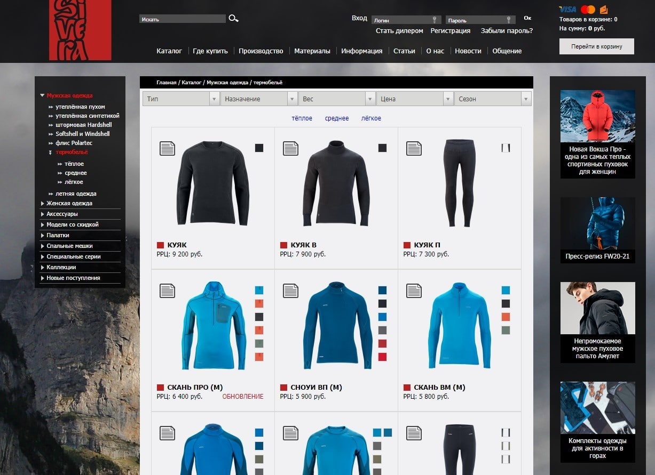Click the Пароль input field
Viewport: 655px width, 475px height.
pyautogui.click(x=480, y=20)
